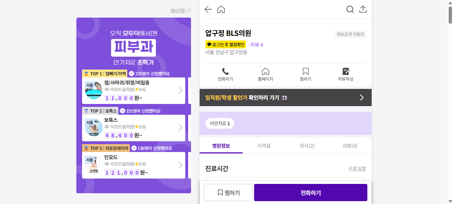Click the 게시기준 info icon
The height and width of the screenshot is (204, 453).
click(189, 11)
